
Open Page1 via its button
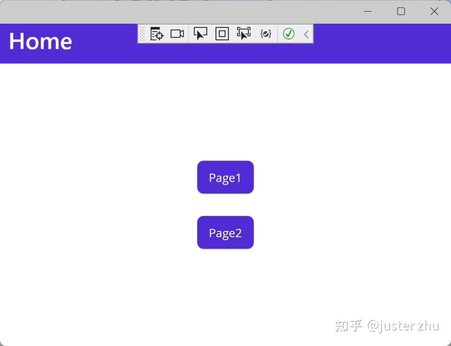point(225,178)
